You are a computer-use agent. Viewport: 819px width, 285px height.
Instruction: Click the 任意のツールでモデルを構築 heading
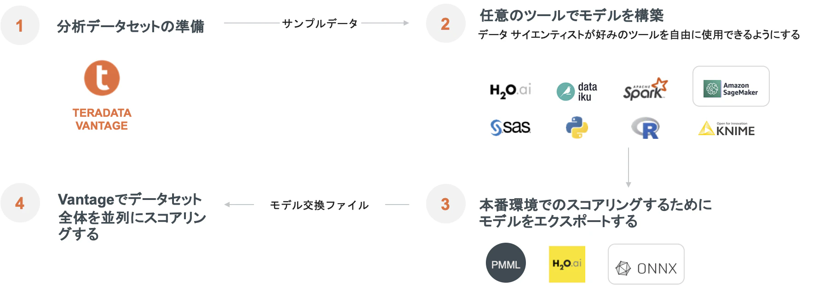pos(571,15)
